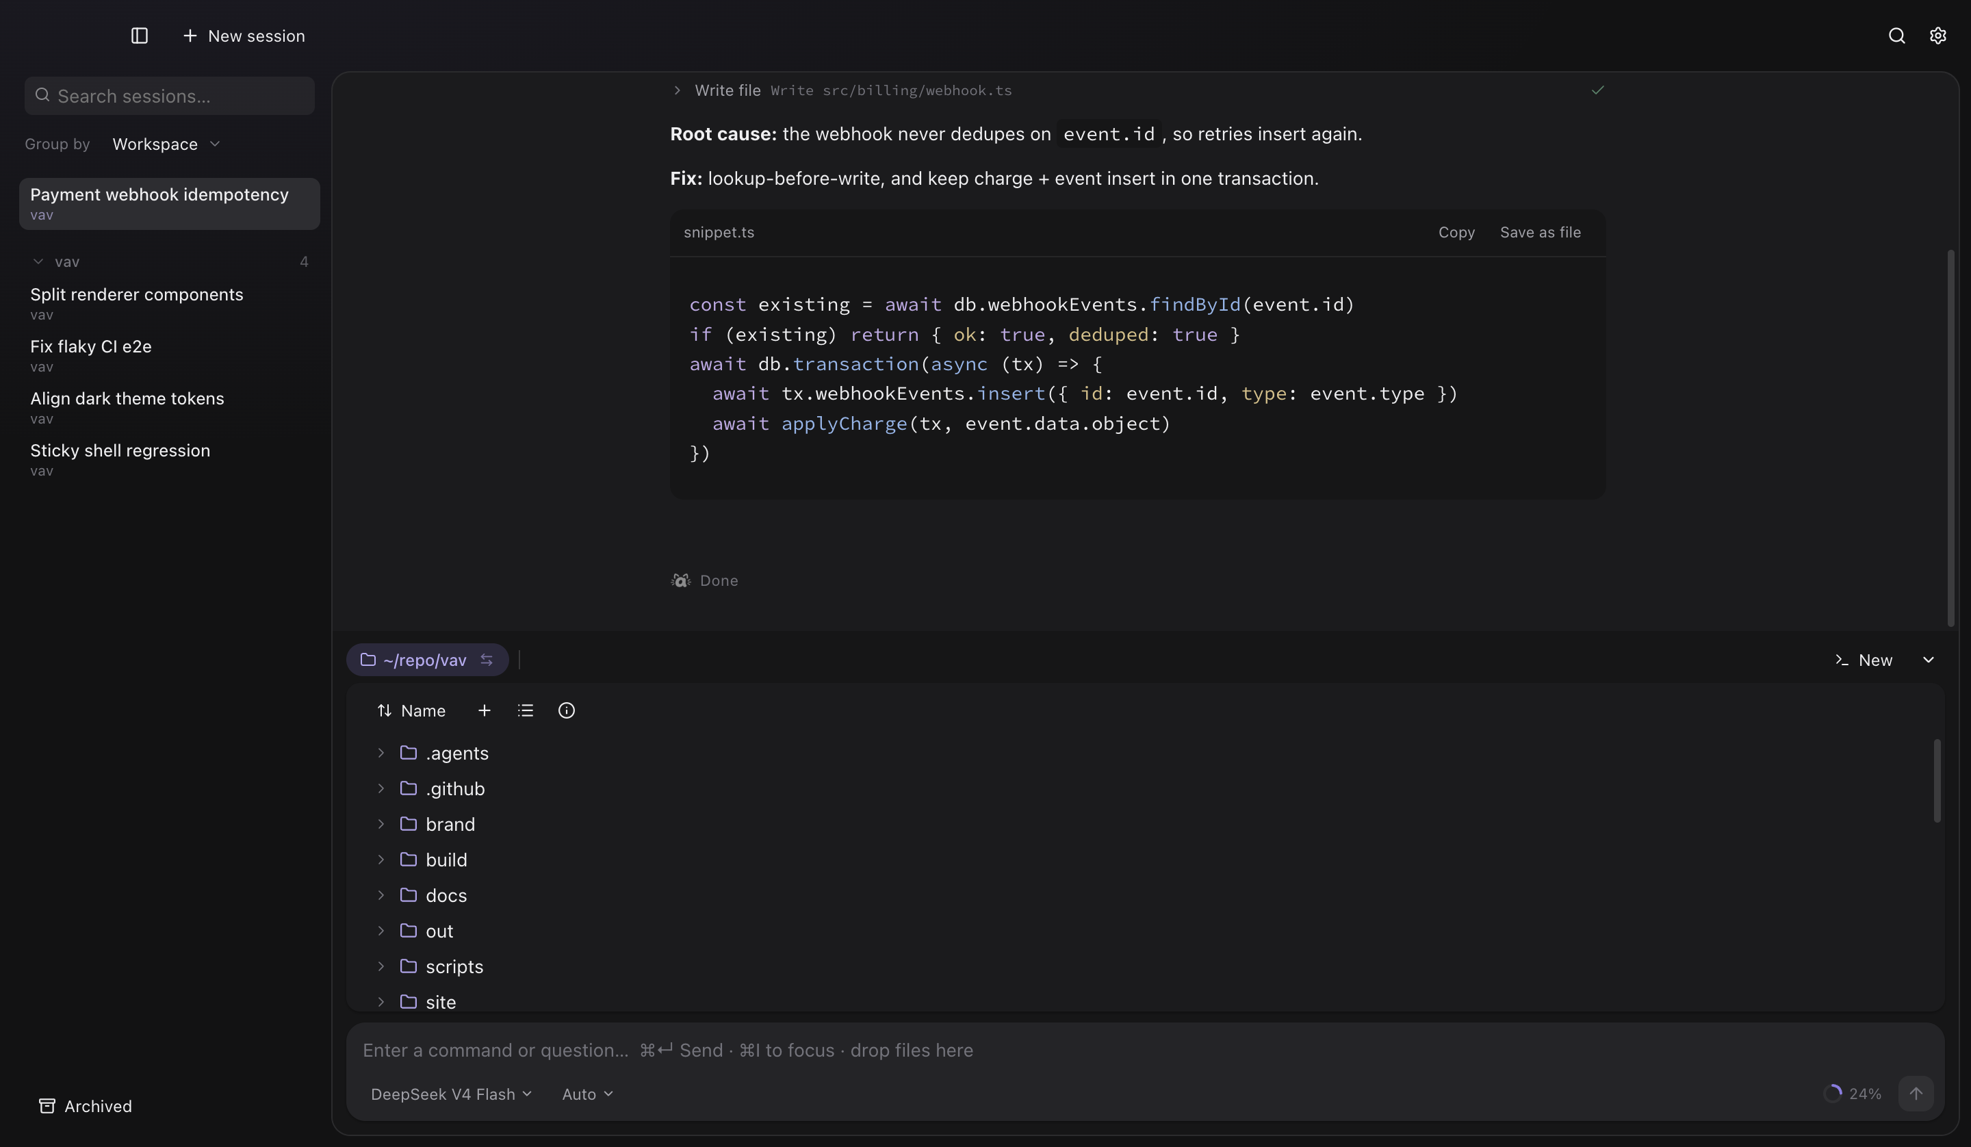Copy the snippet.ts code
This screenshot has width=1971, height=1147.
tap(1456, 233)
